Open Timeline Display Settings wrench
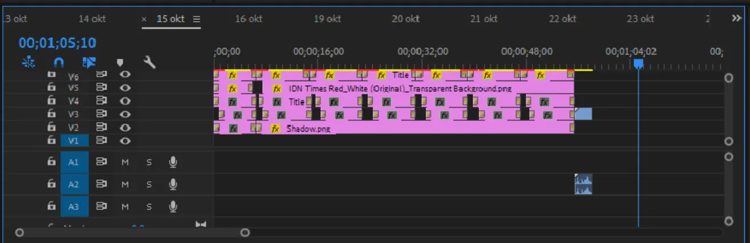Viewport: 750px width, 243px height. pyautogui.click(x=150, y=62)
